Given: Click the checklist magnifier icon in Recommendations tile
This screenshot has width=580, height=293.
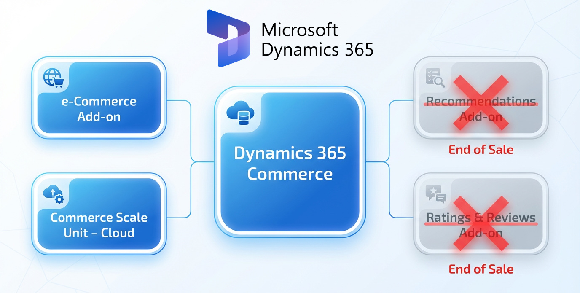Looking at the screenshot, I should pos(435,78).
